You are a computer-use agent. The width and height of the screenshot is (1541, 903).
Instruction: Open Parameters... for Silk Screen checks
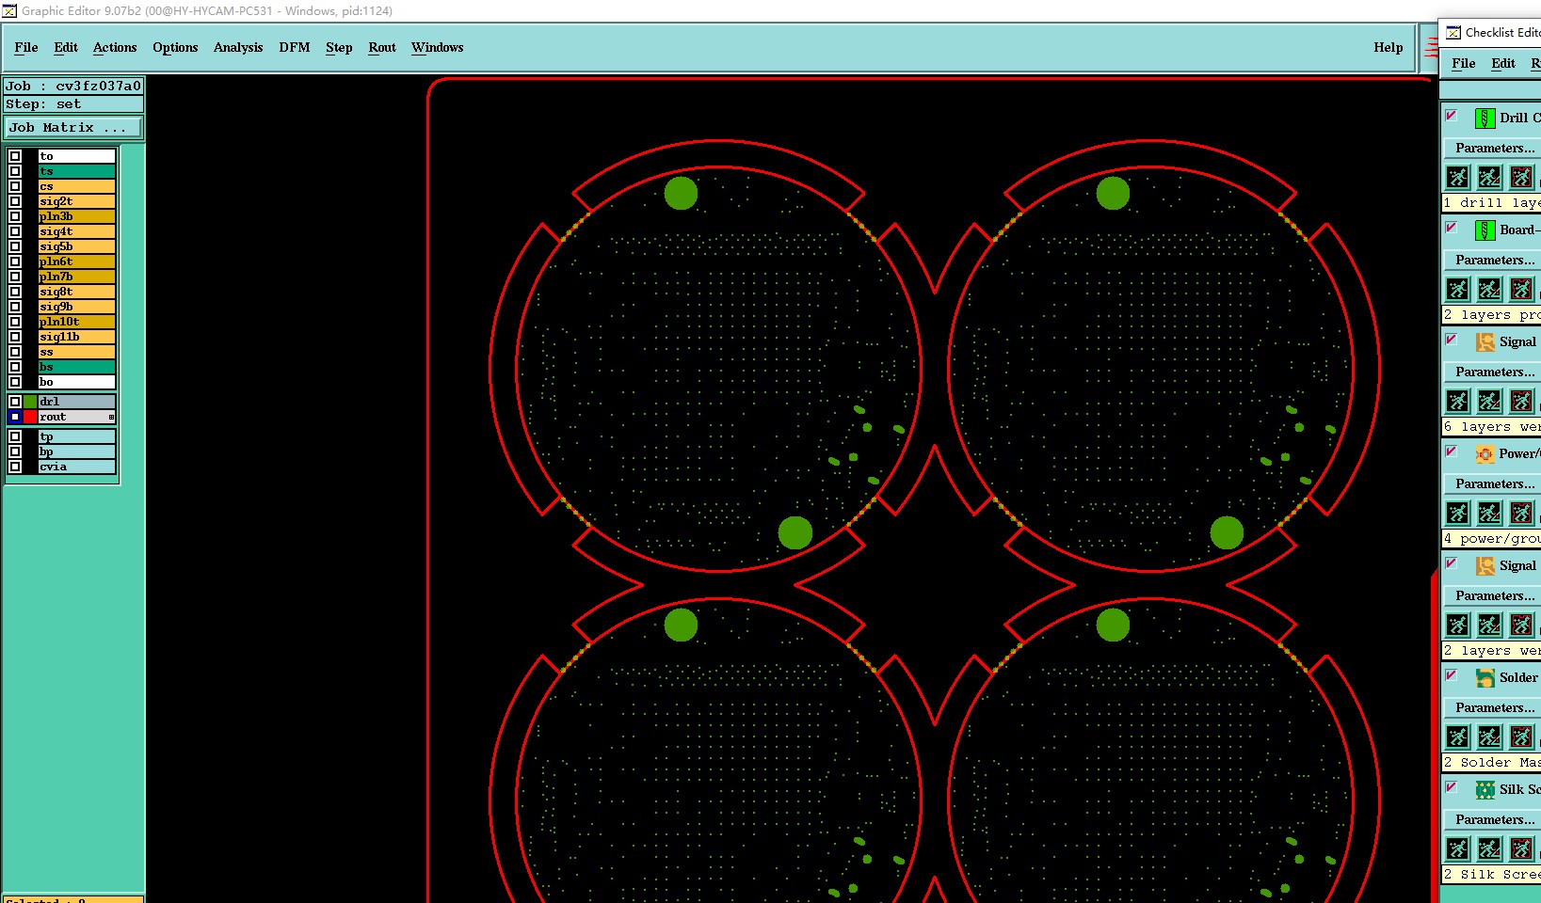coord(1494,819)
